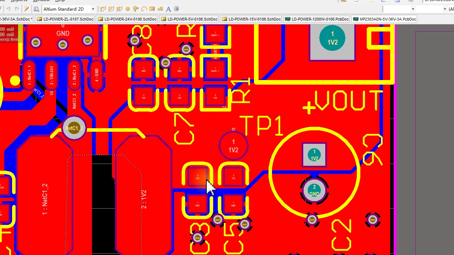Open the second empty filter dropdown
454x255 pixels.
pos(445,9)
